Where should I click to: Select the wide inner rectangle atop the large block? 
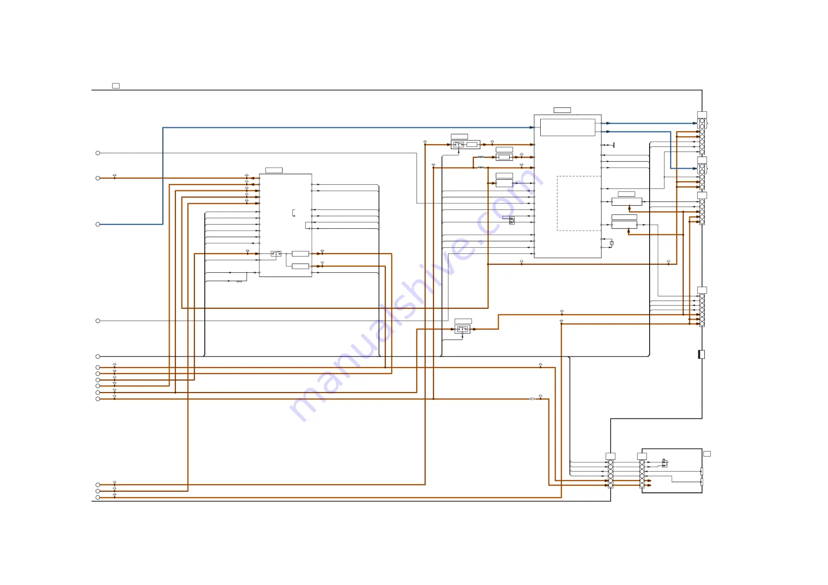568,127
